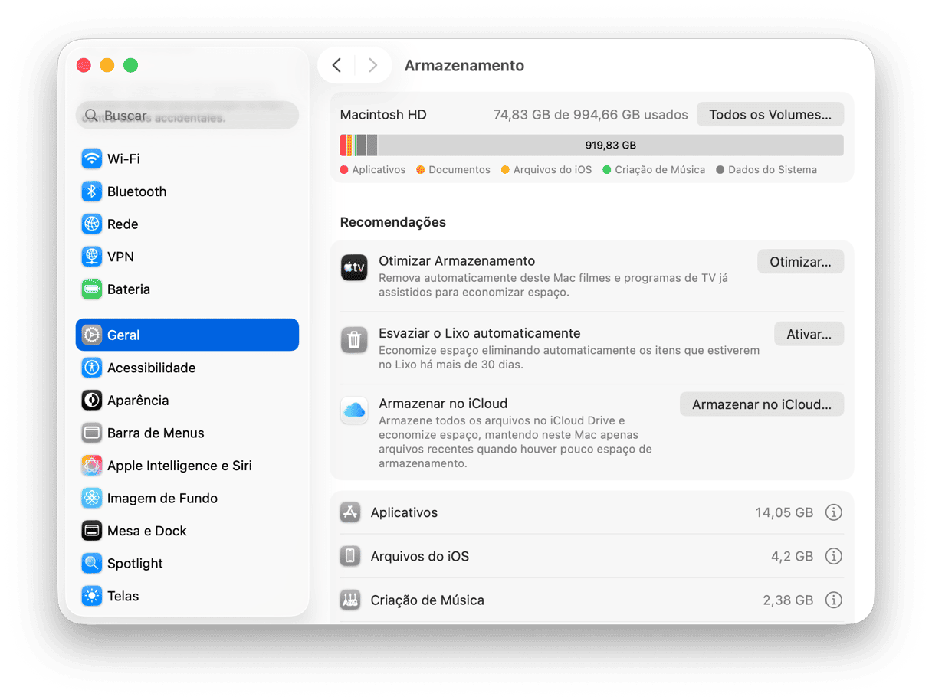This screenshot has width=932, height=700.
Task: Open Bluetooth settings from the sidebar icon
Action: point(92,191)
